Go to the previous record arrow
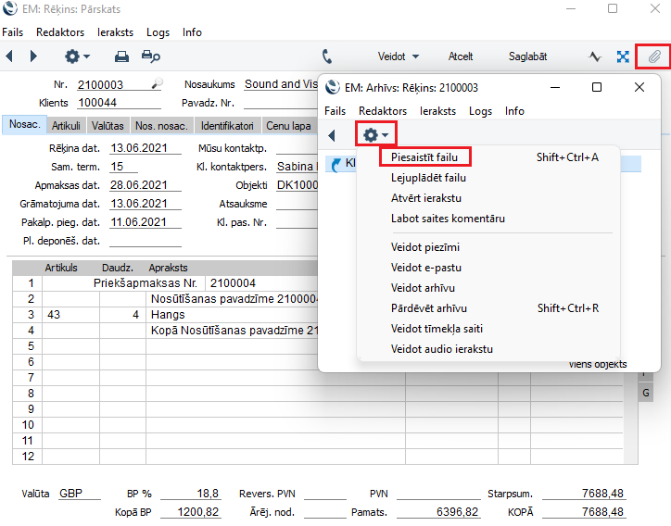Screen dimensions: 671x526 (10, 56)
